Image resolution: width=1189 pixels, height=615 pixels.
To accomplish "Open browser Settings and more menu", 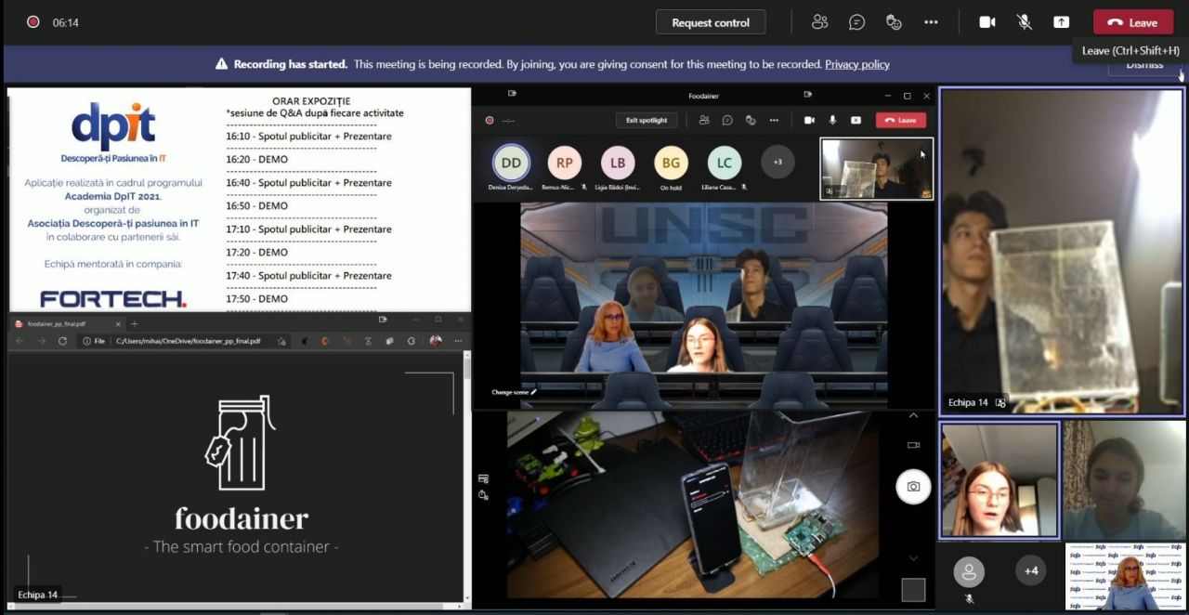I will point(457,341).
